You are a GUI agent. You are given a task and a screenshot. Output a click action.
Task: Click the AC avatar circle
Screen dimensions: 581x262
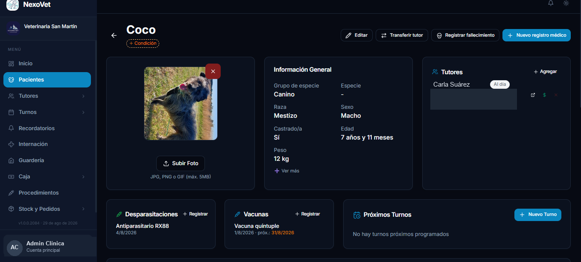click(15, 247)
